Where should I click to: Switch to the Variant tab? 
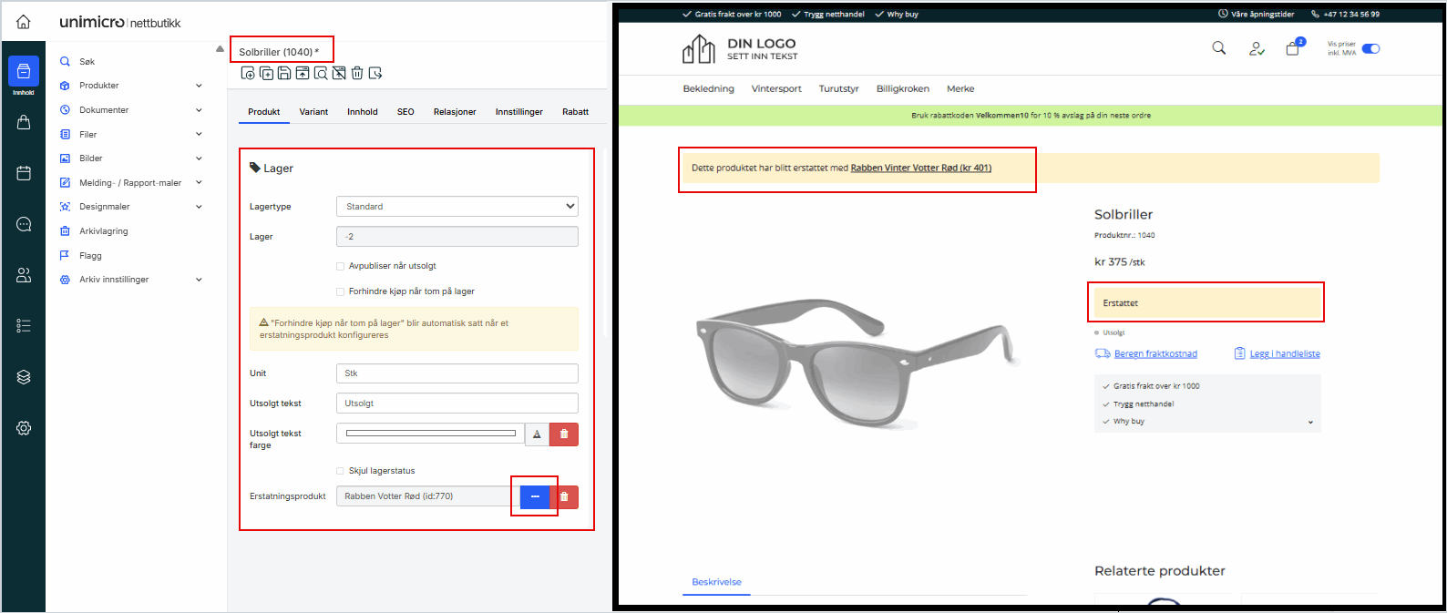(313, 112)
